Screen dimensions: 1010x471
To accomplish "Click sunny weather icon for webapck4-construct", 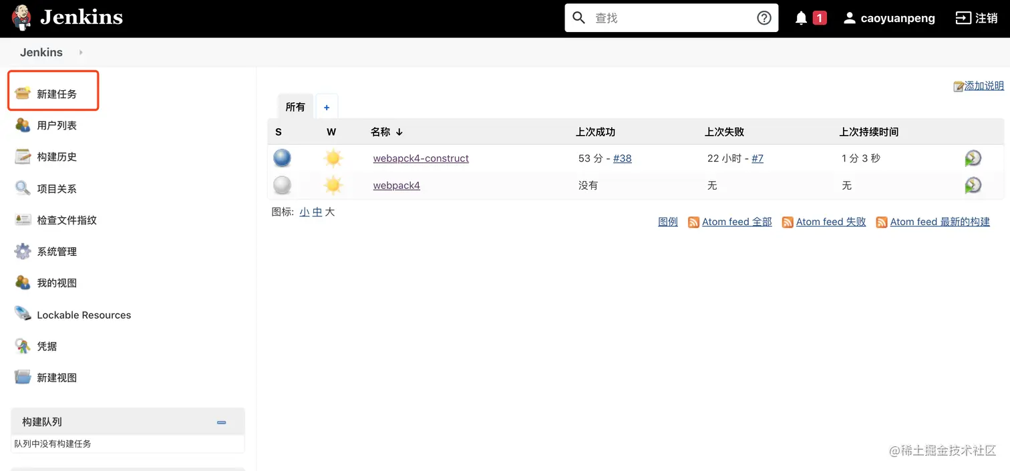I will 333,158.
